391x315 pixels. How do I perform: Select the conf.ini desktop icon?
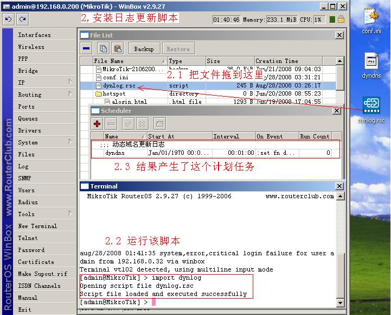[x=371, y=20]
